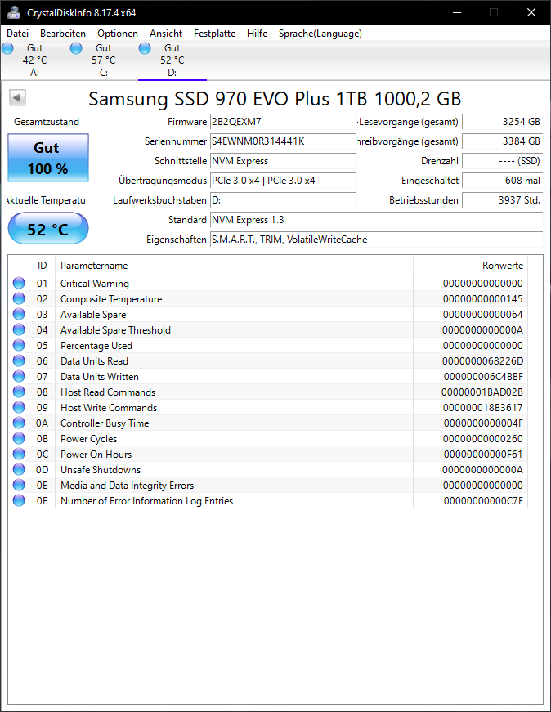Click the status orb of Data Units Read row
This screenshot has width=551, height=712.
pyautogui.click(x=19, y=361)
